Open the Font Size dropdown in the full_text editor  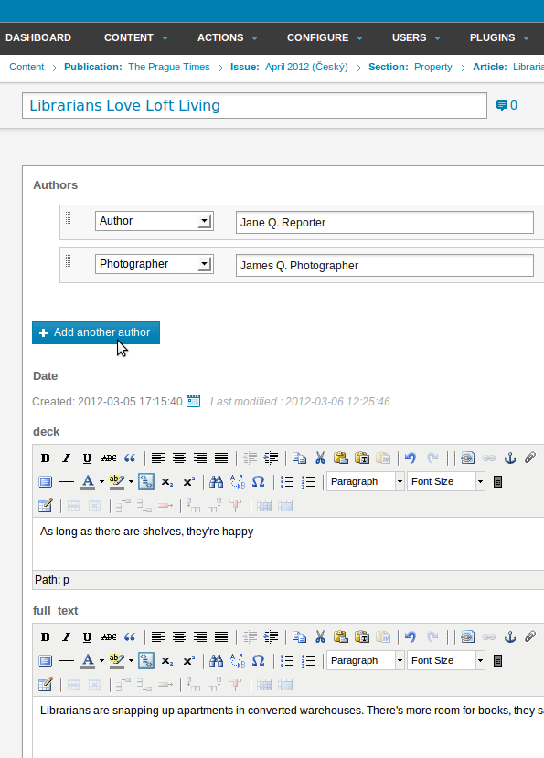click(x=446, y=660)
